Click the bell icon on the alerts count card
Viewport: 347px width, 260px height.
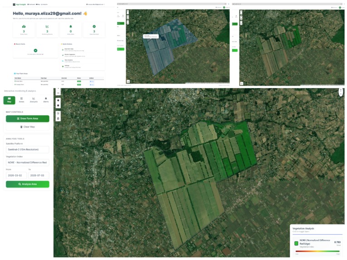point(71,26)
